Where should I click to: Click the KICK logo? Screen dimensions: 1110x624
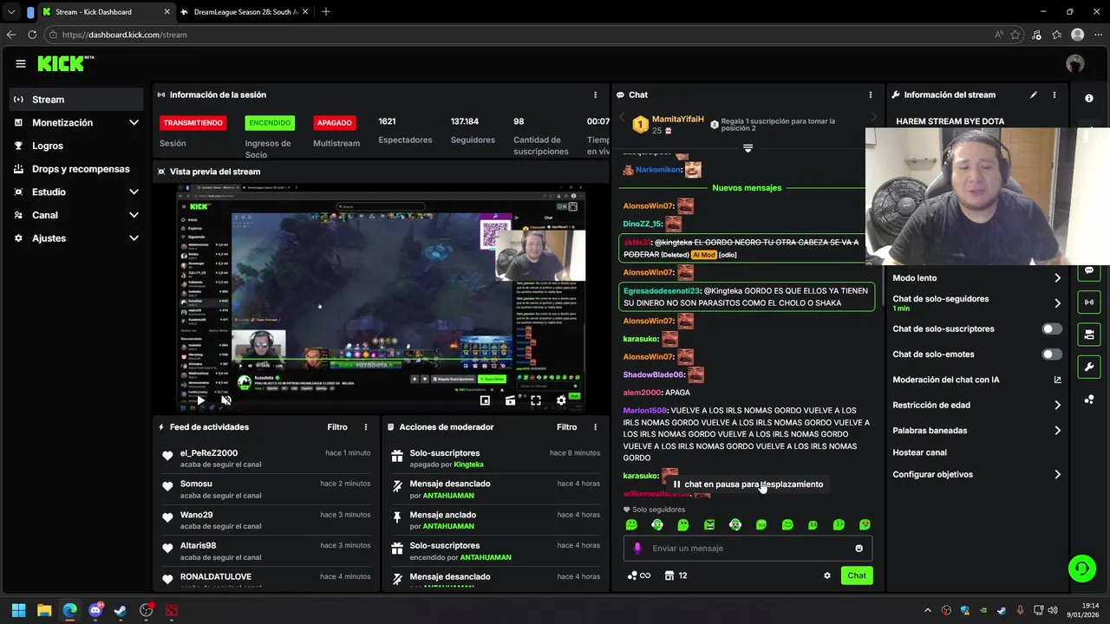[x=65, y=63]
